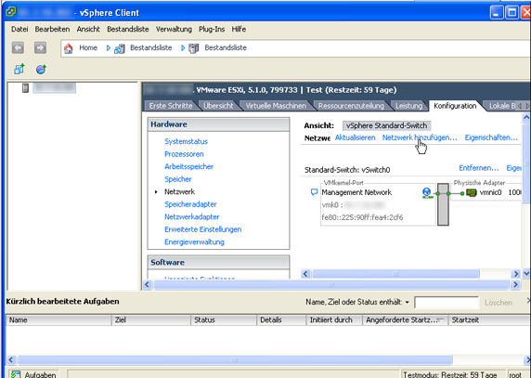
Task: Click the vmnic0 adapter label
Action: (x=490, y=192)
